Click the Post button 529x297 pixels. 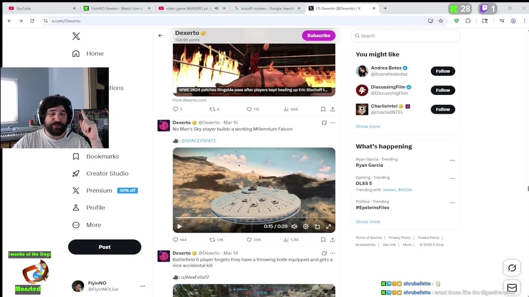[105, 247]
